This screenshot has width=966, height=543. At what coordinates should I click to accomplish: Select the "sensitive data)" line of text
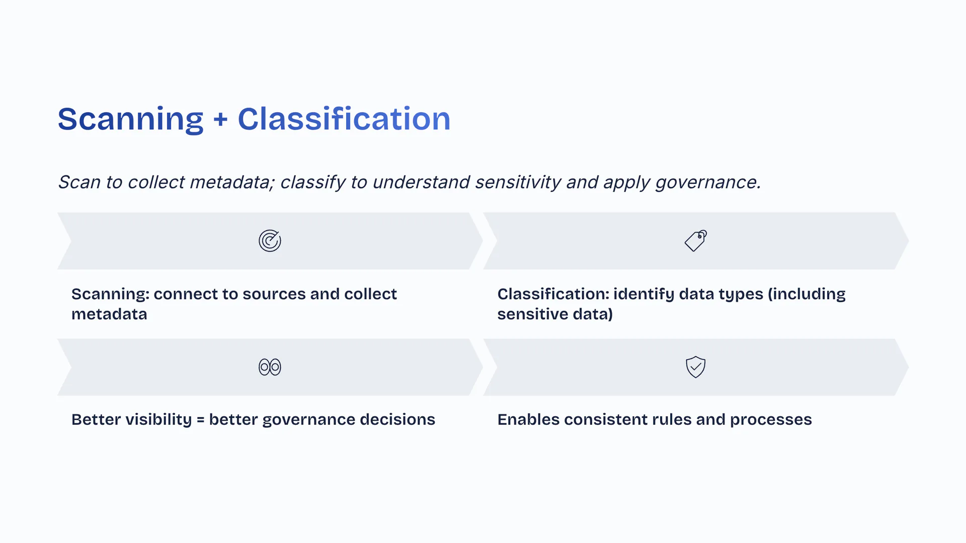pos(555,314)
